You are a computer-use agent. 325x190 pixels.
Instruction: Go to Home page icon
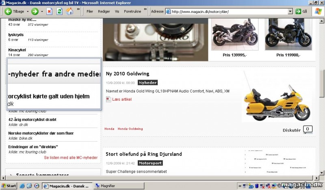click(x=69, y=11)
